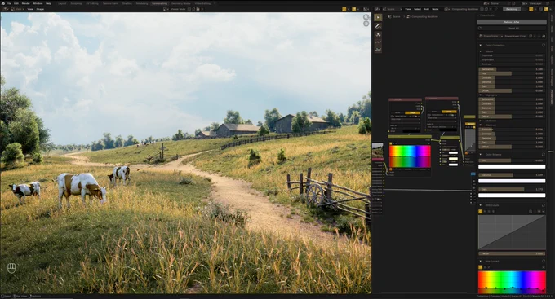This screenshot has width=555, height=299.
Task: Collapse the Color Balance panel
Action: [x=480, y=155]
